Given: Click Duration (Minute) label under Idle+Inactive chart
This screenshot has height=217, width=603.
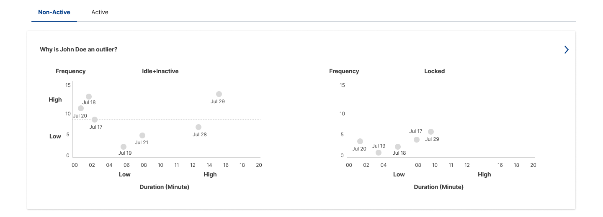Looking at the screenshot, I should (165, 187).
